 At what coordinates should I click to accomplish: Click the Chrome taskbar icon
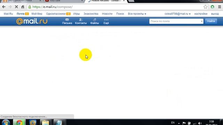pos(20,123)
